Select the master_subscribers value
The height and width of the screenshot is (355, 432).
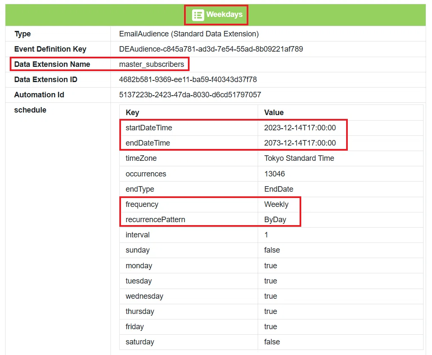pos(151,64)
